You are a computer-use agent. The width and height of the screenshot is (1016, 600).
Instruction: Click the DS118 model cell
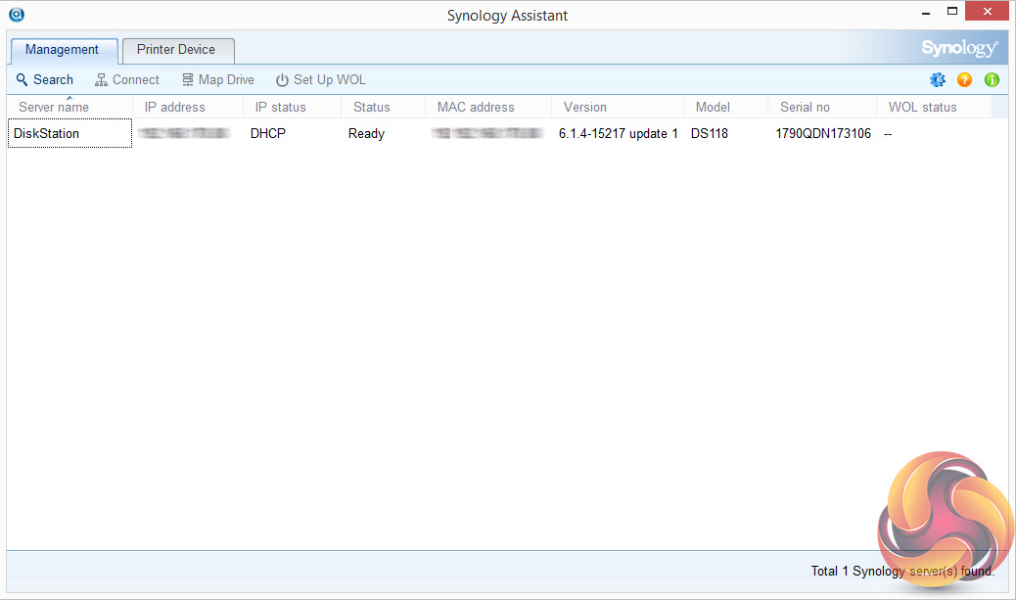tap(710, 133)
